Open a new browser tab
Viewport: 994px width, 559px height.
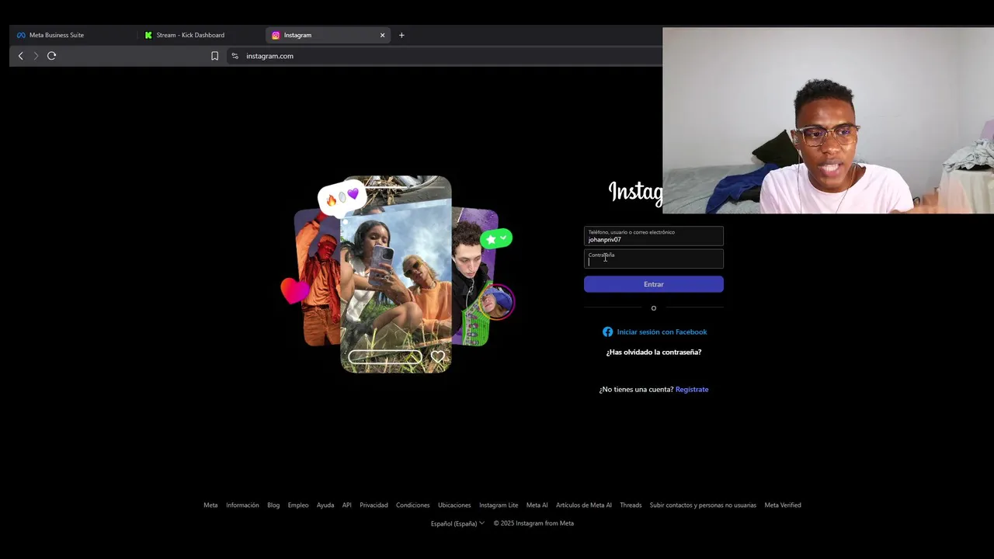(401, 35)
